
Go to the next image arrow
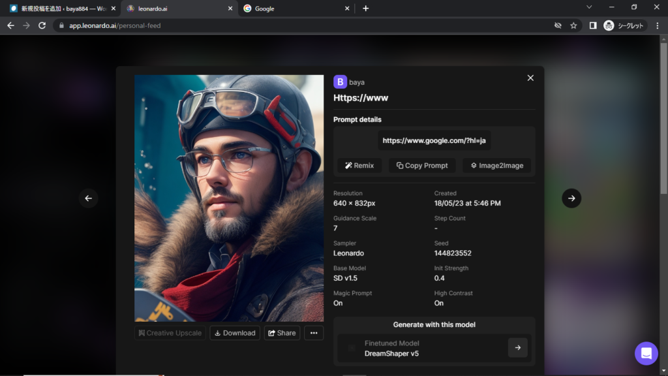571,198
